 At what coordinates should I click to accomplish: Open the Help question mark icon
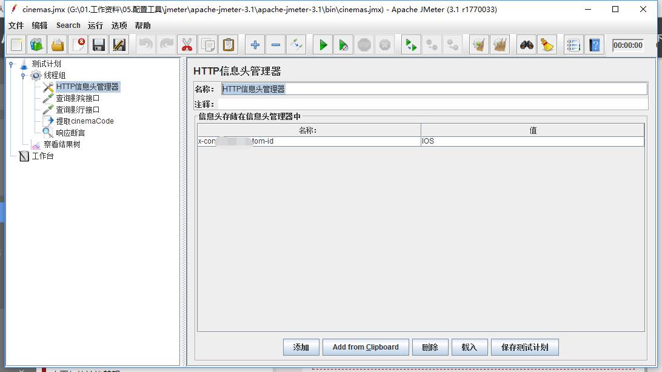point(595,45)
